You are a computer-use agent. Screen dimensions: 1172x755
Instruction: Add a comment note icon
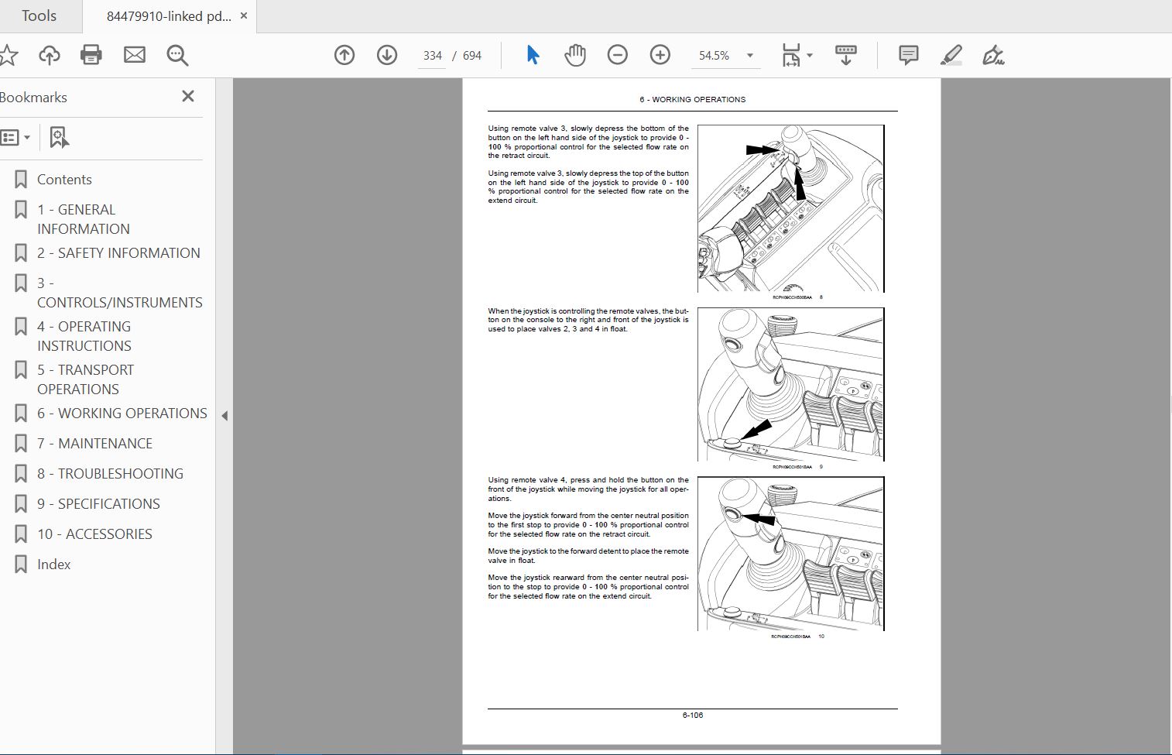point(908,55)
